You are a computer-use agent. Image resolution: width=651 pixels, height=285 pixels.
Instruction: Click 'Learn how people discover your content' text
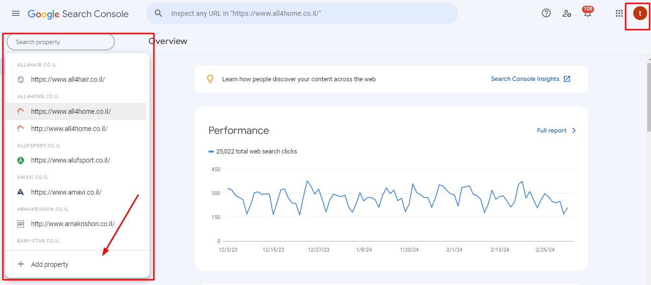coord(299,79)
